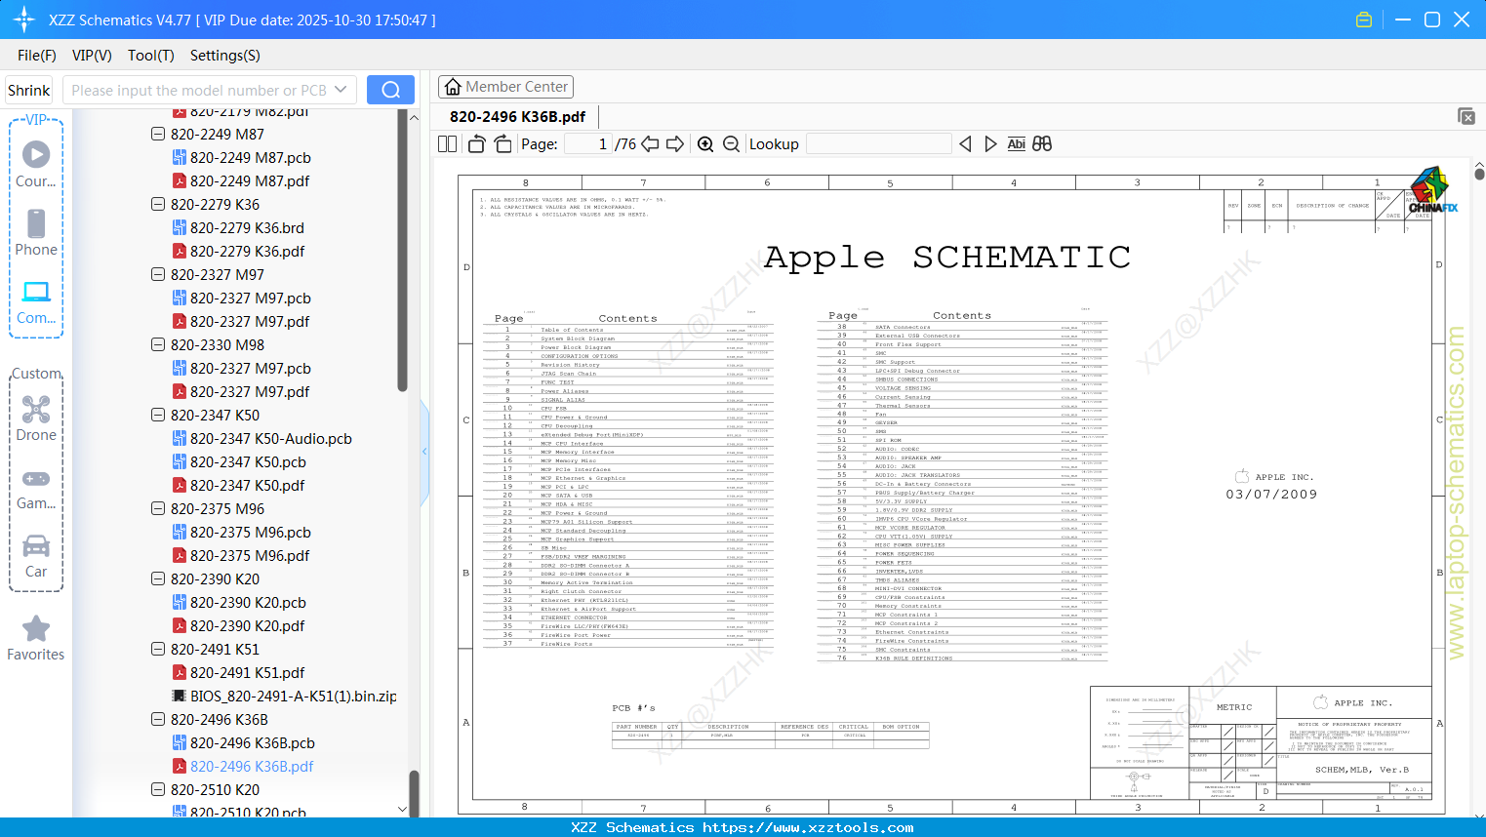Click the Abi whole-word match icon
Screen dimensions: 1486x837
coord(1017,144)
